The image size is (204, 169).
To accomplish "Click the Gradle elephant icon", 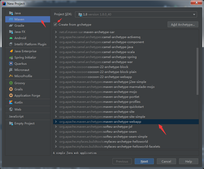I will tap(11, 26).
